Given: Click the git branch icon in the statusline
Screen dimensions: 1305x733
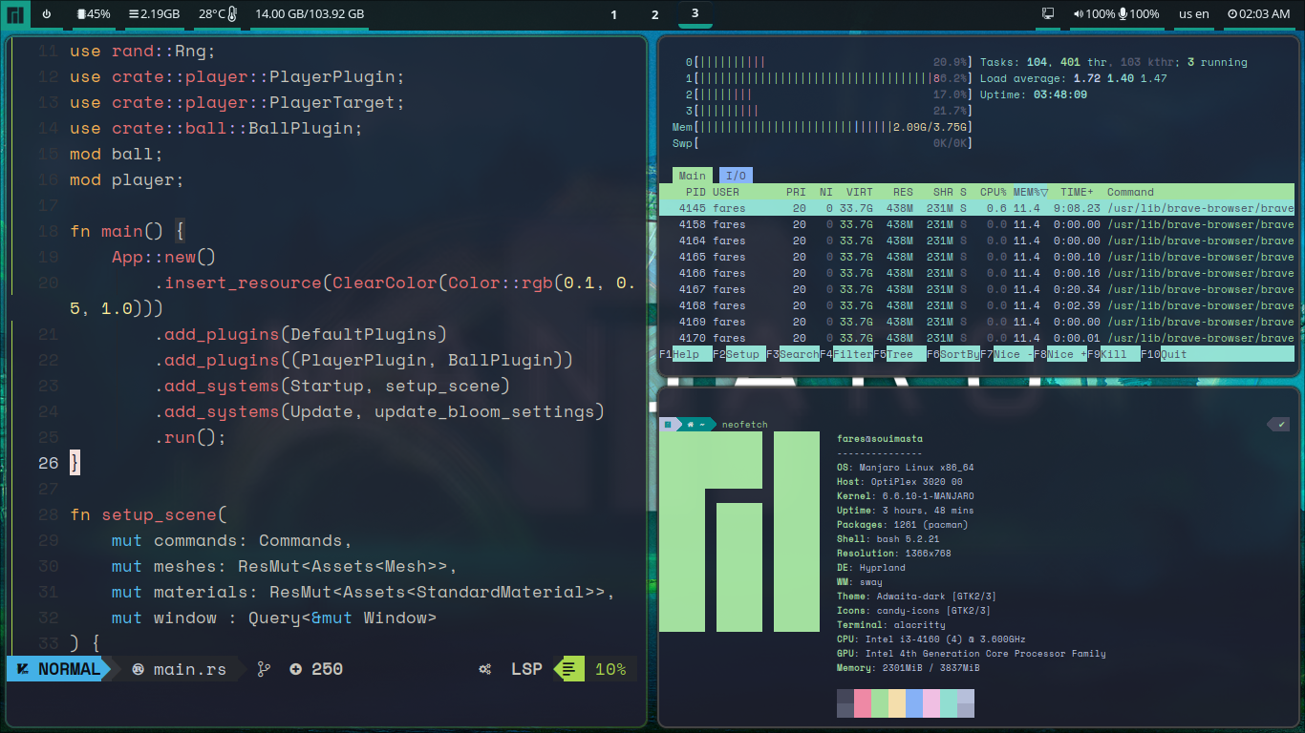Looking at the screenshot, I should pyautogui.click(x=264, y=669).
